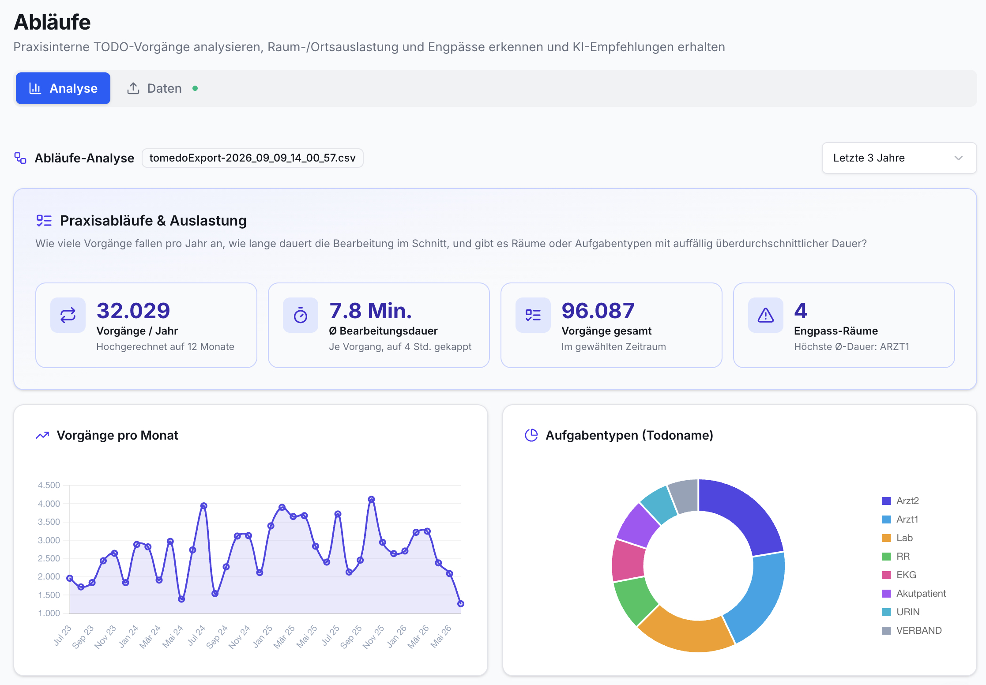Click the tomedoExport csv file badge

pos(252,158)
